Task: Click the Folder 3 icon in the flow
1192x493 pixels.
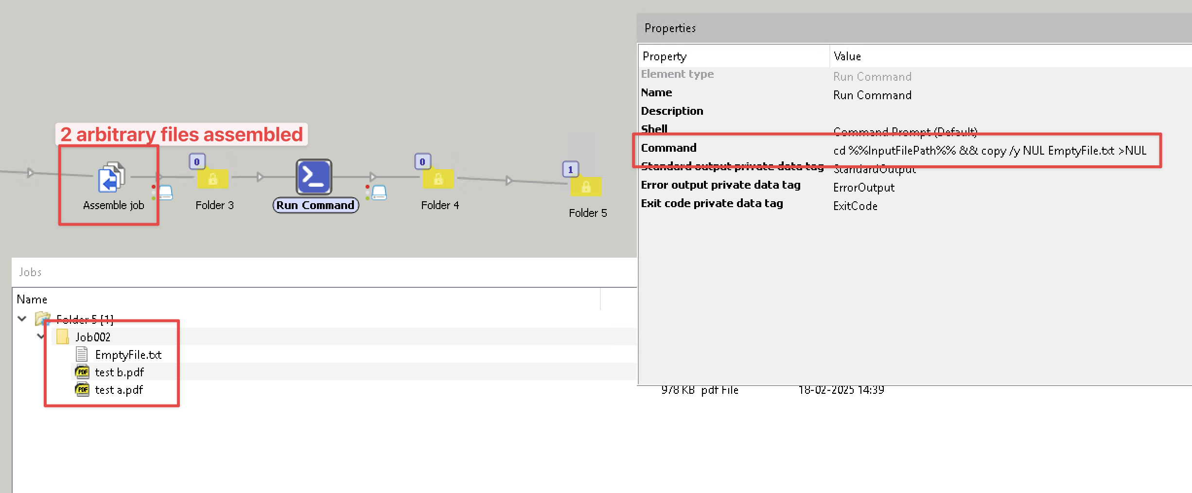Action: pyautogui.click(x=213, y=180)
